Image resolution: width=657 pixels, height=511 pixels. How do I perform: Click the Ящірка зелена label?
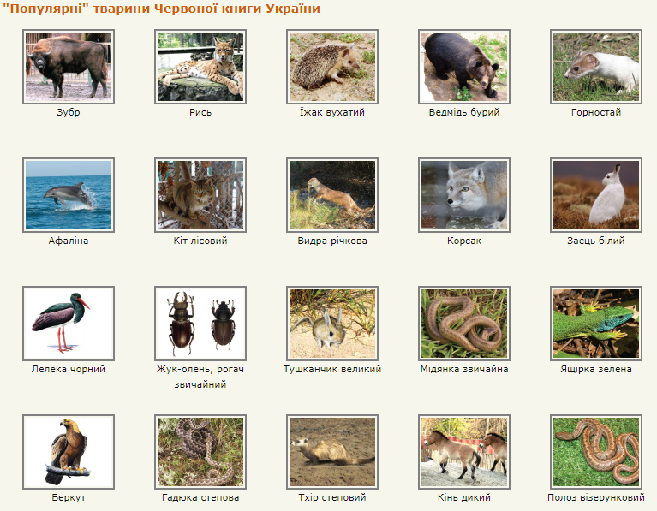pos(596,370)
